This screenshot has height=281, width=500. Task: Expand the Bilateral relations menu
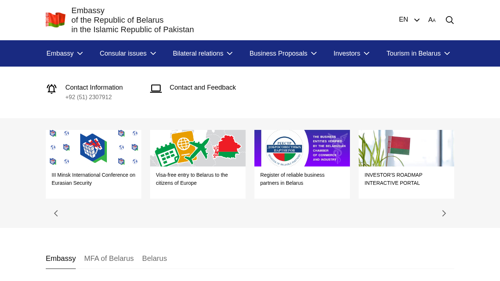point(202,53)
